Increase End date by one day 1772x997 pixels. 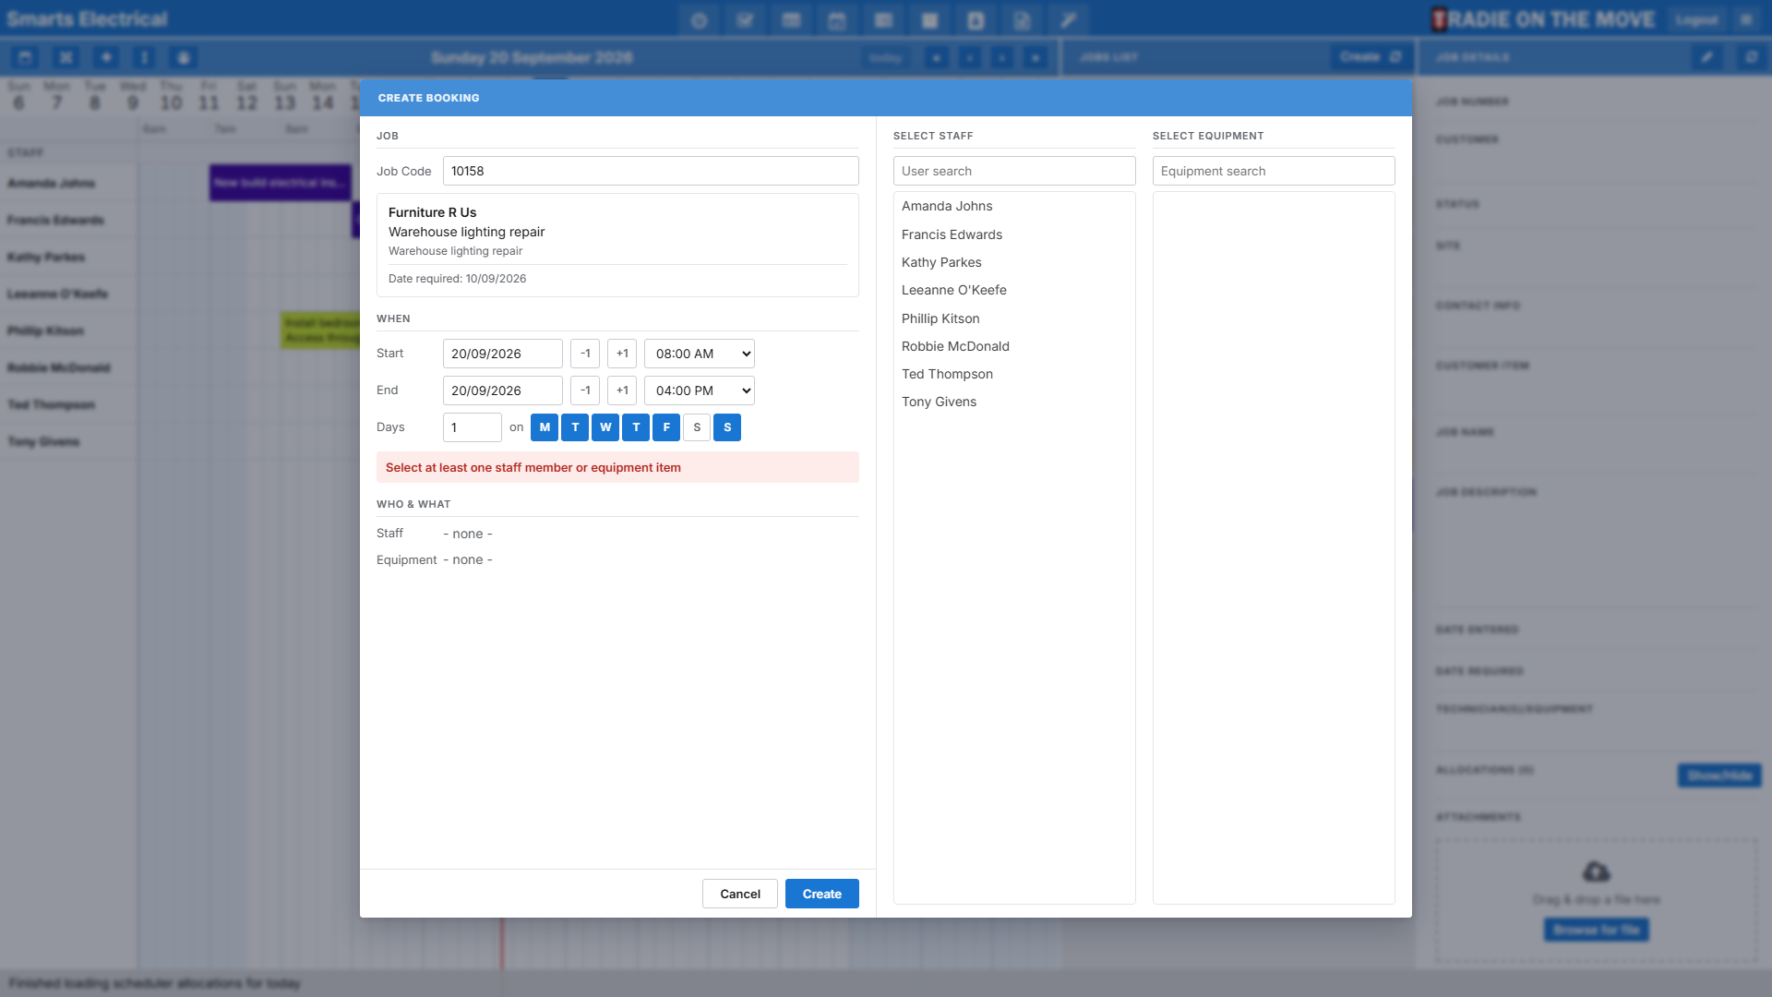(622, 390)
